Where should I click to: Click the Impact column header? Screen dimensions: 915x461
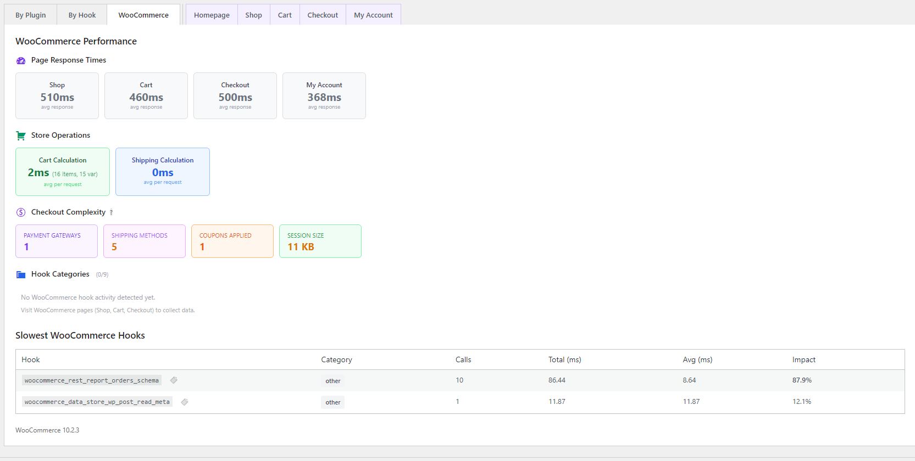[x=803, y=359]
